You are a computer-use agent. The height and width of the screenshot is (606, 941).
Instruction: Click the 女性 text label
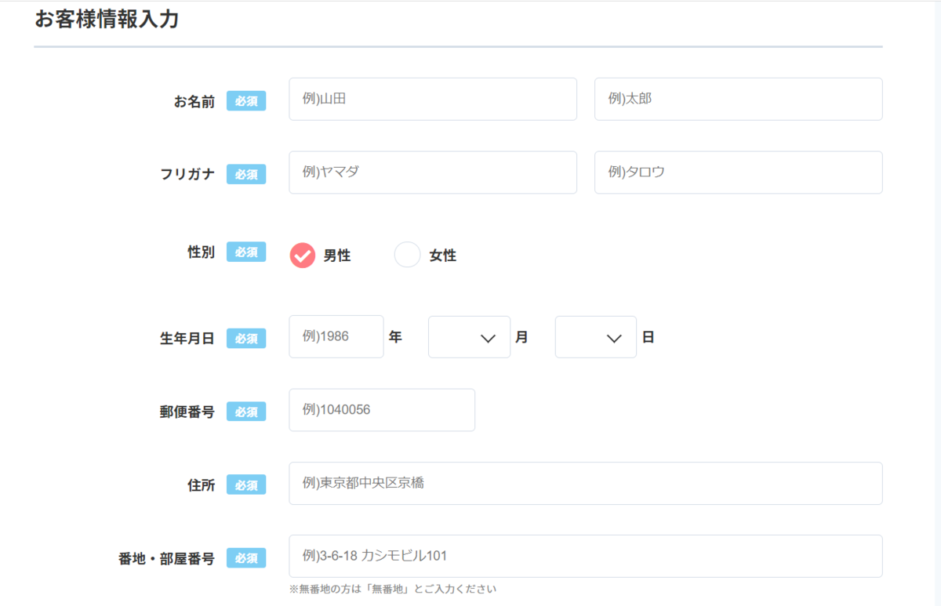[443, 256]
